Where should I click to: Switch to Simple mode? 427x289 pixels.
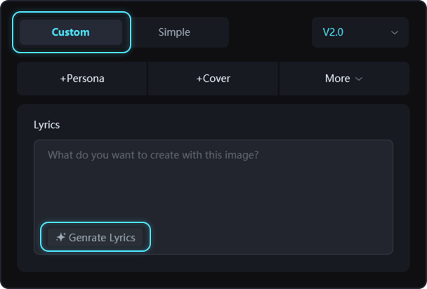(x=174, y=32)
